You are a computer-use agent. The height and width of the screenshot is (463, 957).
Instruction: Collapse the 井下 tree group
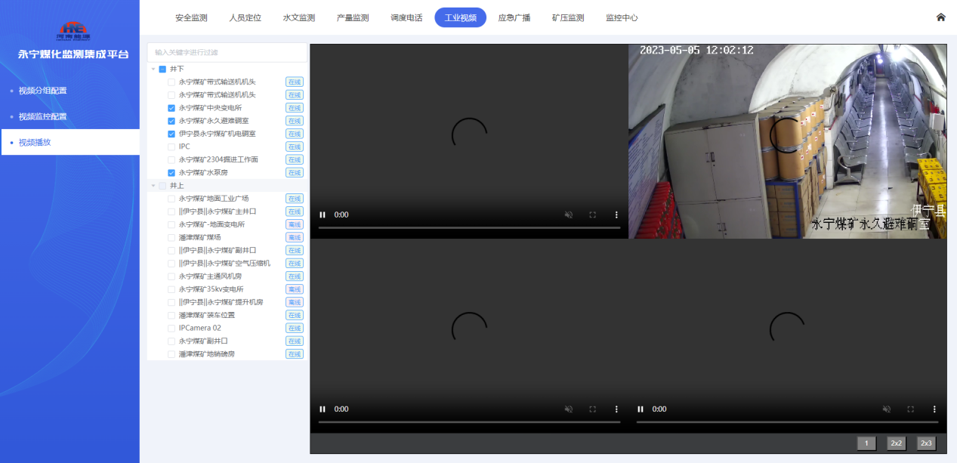coord(153,69)
